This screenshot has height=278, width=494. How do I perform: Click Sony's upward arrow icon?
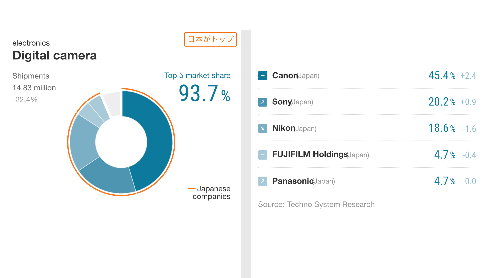[x=262, y=102]
